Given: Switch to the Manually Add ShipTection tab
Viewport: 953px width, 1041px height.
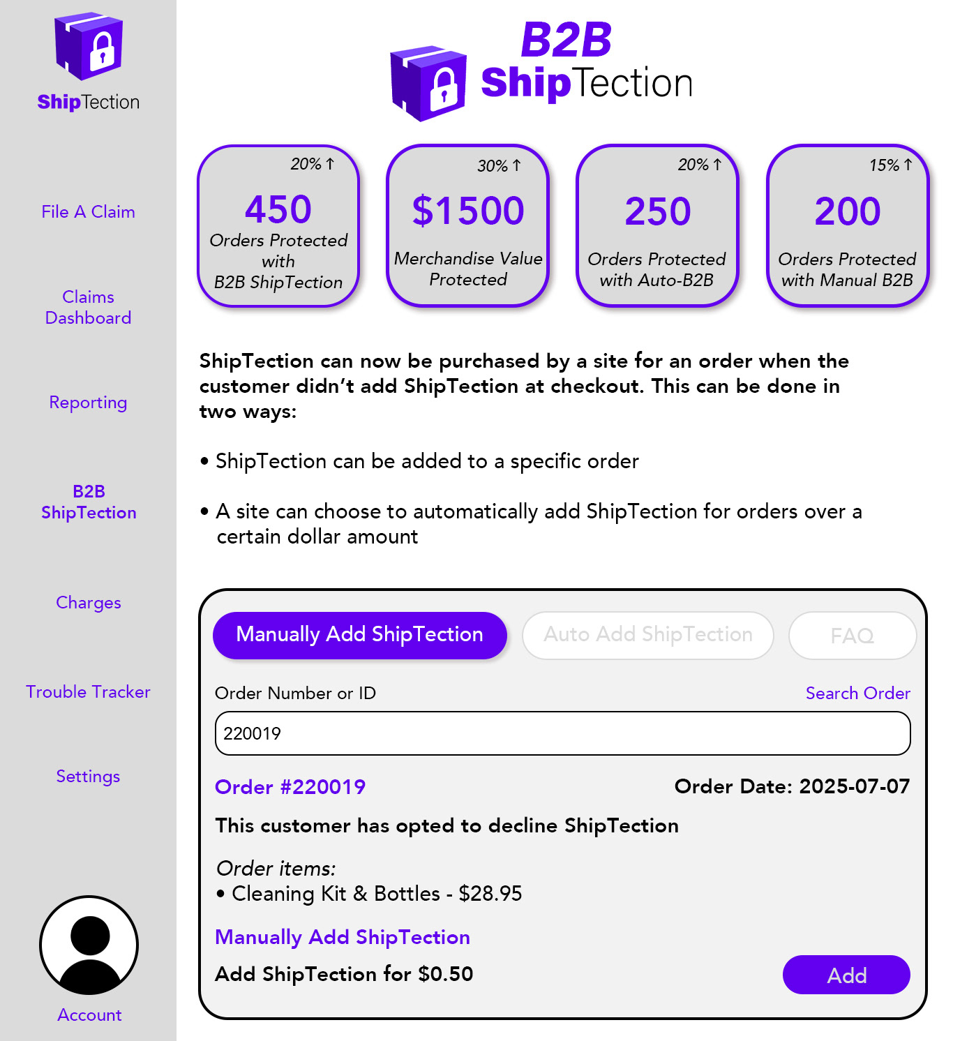Looking at the screenshot, I should coord(359,635).
